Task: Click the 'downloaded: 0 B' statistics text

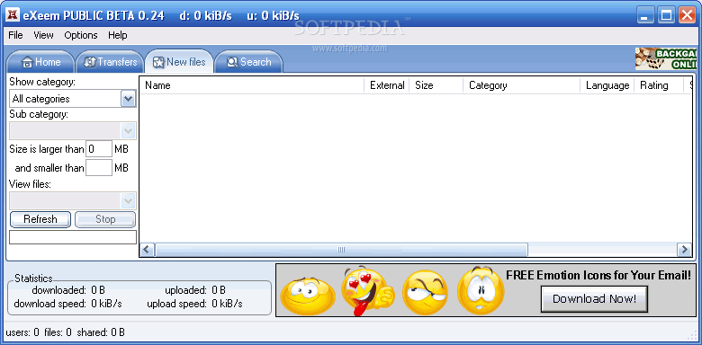Action: [x=68, y=290]
